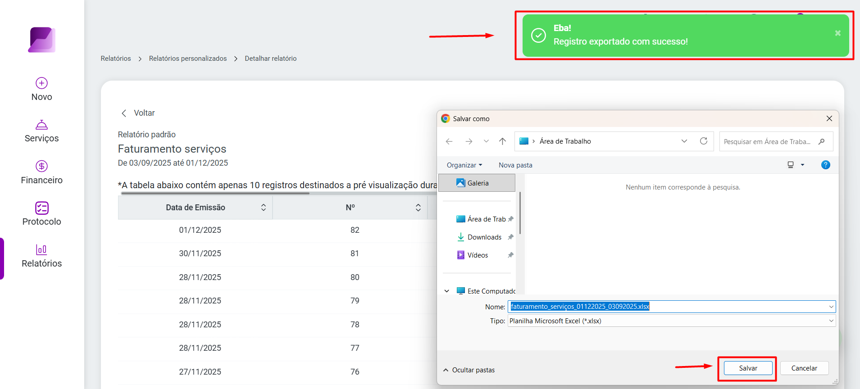
Task: Open recent locations dropdown arrow
Action: [x=486, y=141]
